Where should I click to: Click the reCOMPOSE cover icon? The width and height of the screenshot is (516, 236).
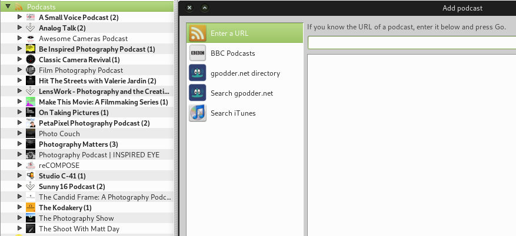(x=30, y=165)
